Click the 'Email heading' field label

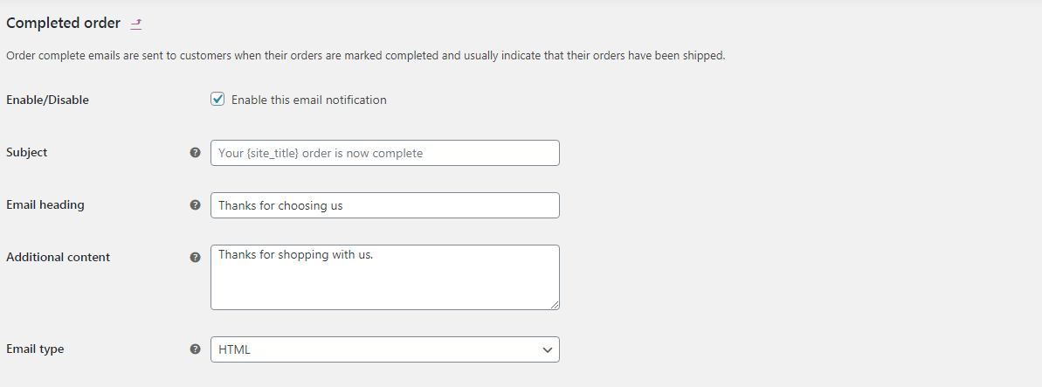click(45, 204)
